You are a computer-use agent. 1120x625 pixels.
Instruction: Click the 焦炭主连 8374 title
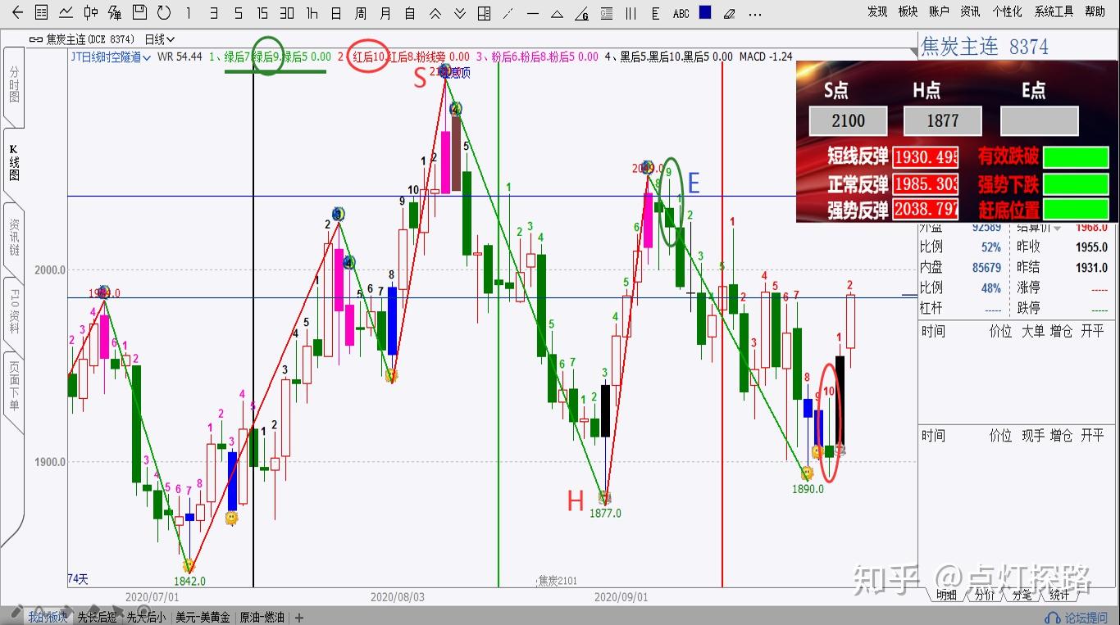point(985,47)
